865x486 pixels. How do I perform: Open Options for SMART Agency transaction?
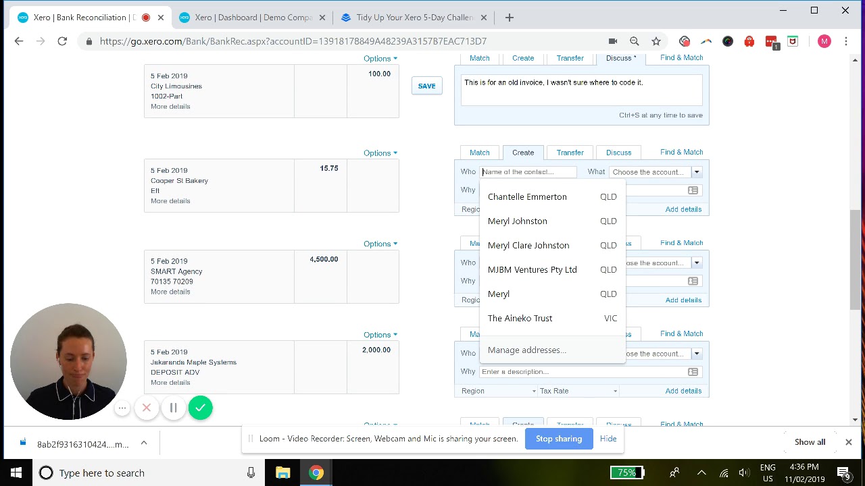380,244
